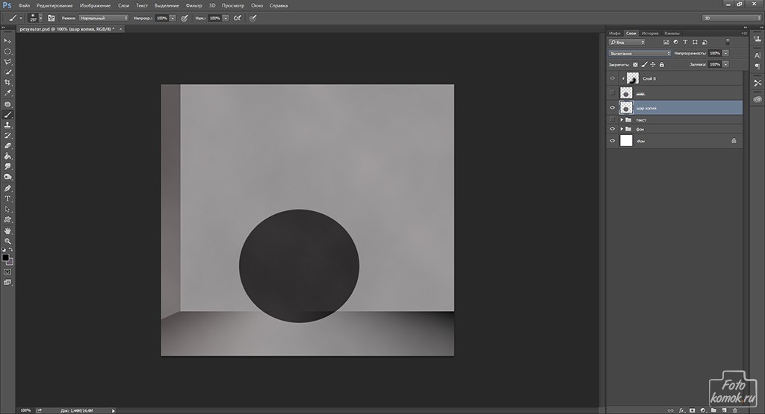Viewport: 765px width, 414px height.
Task: Switch to the История tab
Action: pyautogui.click(x=649, y=34)
